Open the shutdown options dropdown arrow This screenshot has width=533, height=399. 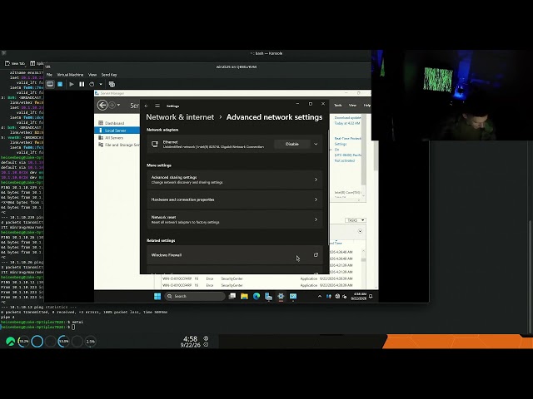click(x=101, y=84)
